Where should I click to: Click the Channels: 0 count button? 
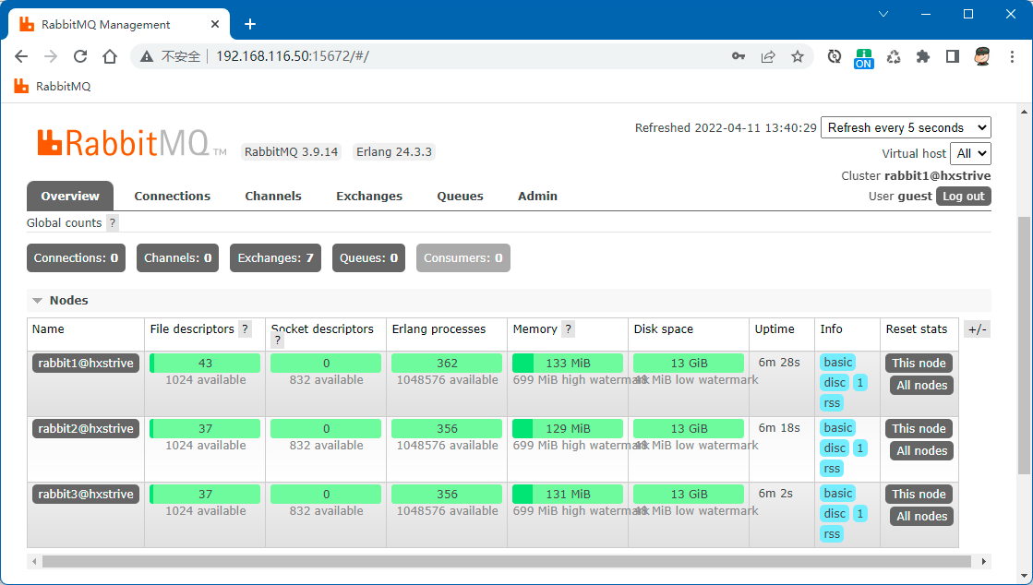click(x=177, y=258)
